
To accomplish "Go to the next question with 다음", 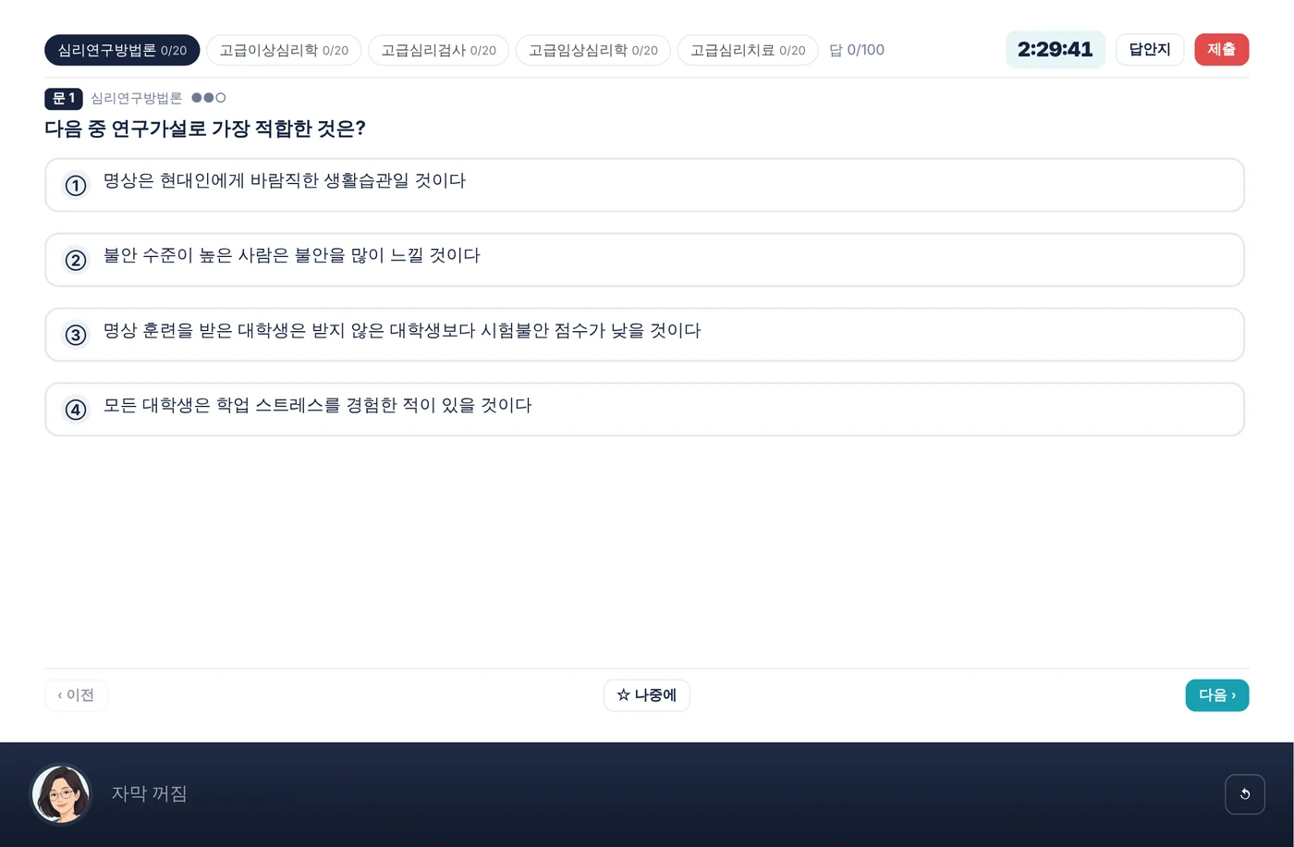I will click(x=1216, y=695).
